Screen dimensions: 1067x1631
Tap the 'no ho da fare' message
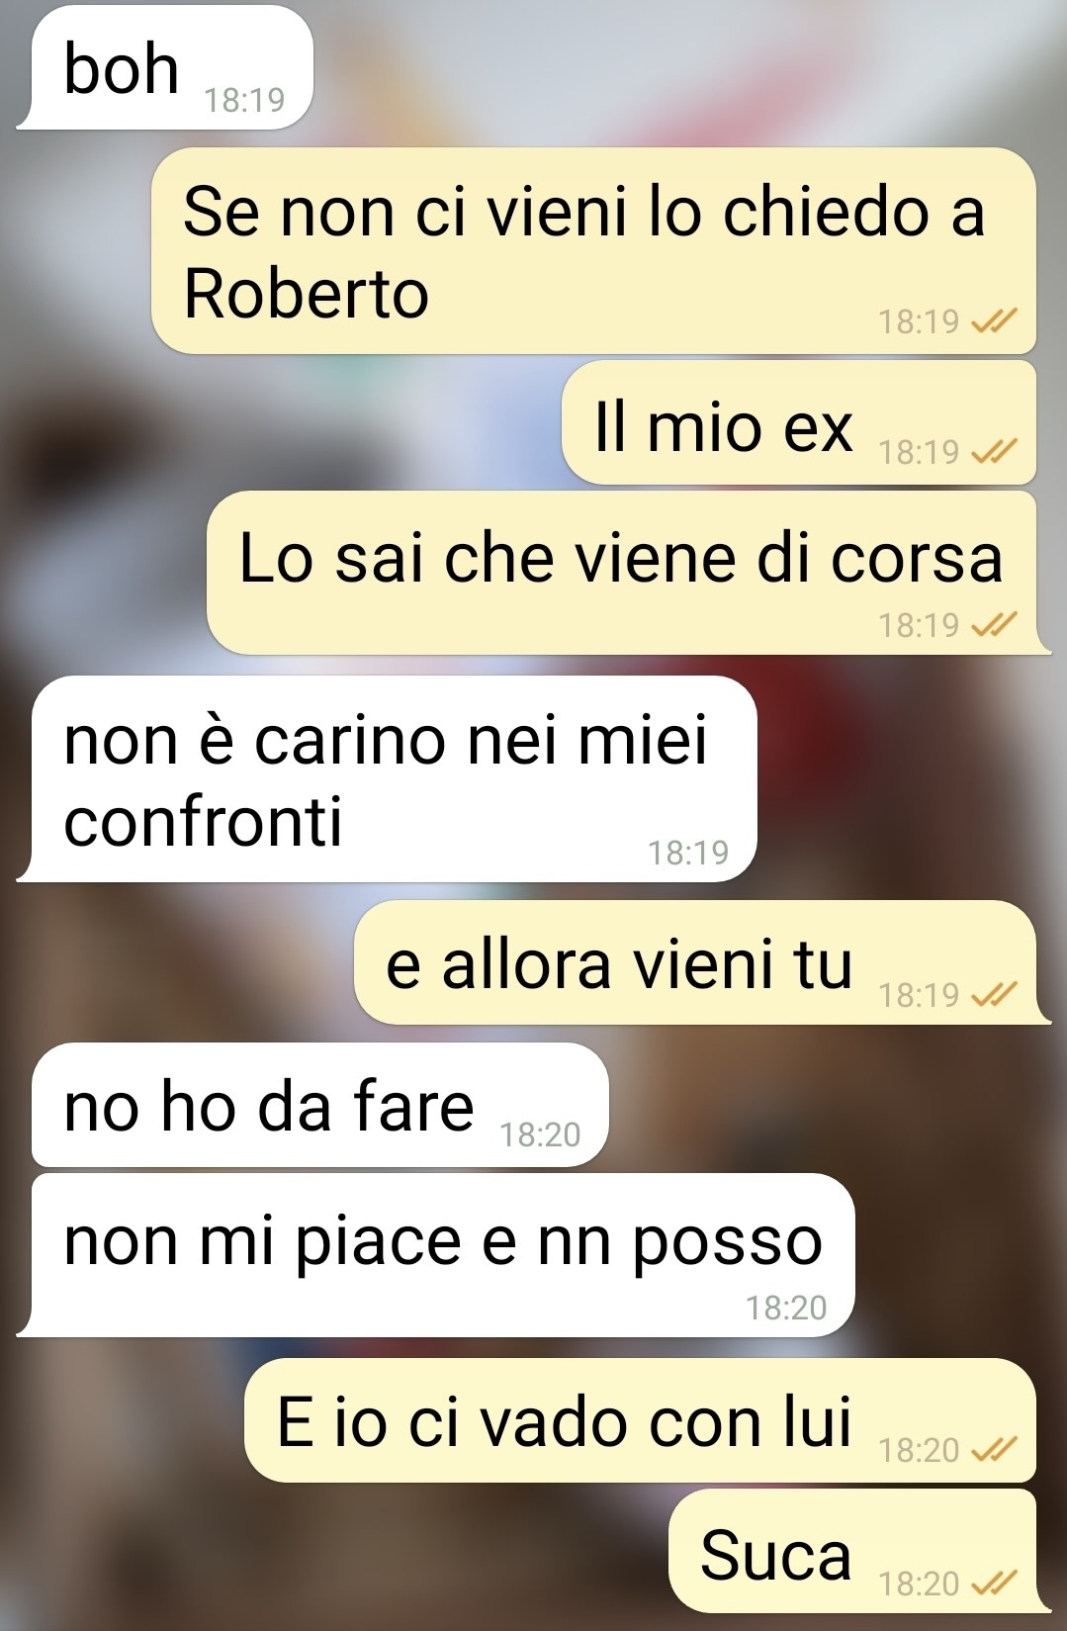(x=319, y=1105)
